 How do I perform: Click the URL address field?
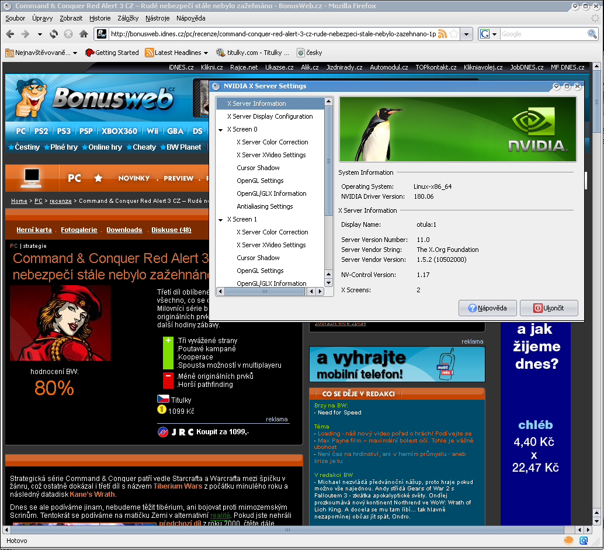click(273, 34)
